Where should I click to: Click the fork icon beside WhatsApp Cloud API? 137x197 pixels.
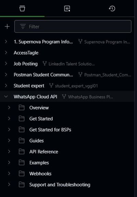coord(64,97)
